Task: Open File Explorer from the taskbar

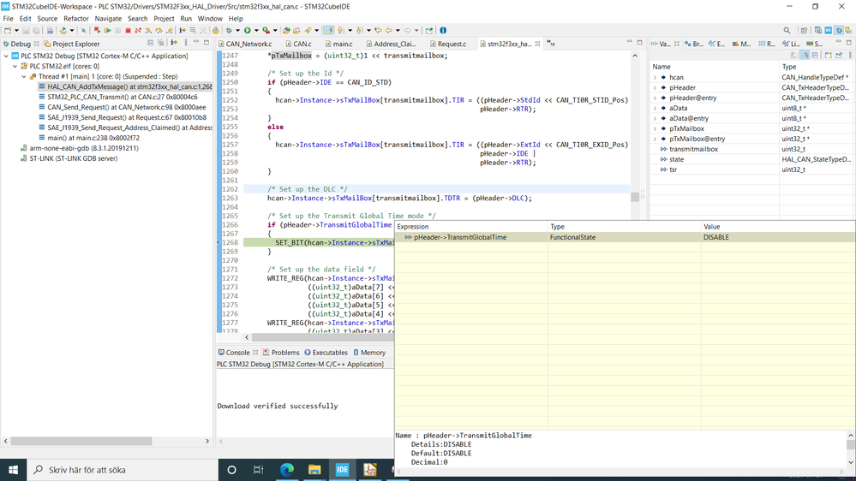Action: click(314, 470)
